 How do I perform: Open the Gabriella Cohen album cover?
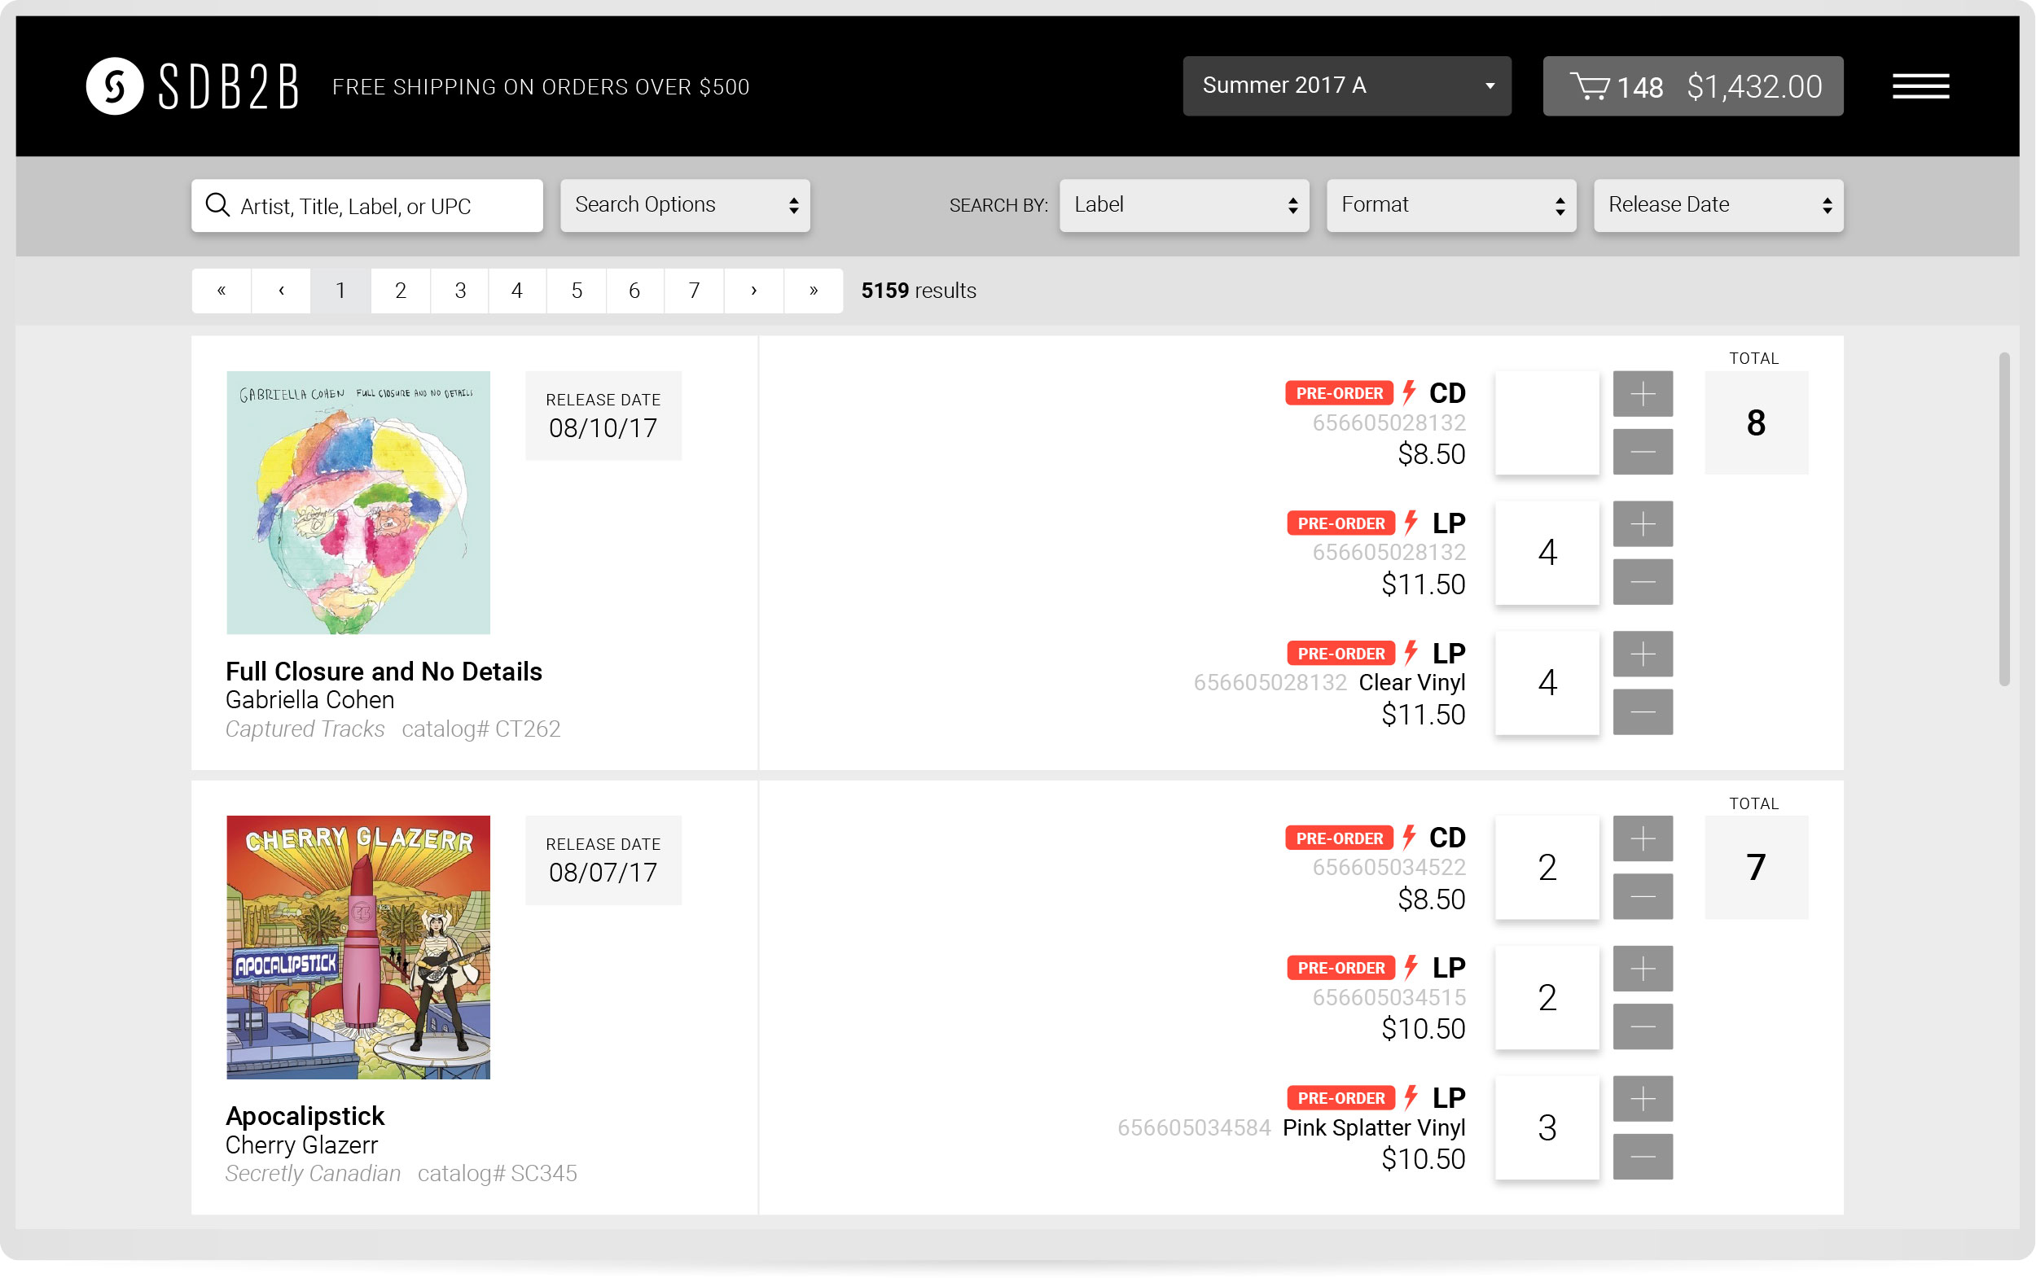358,502
